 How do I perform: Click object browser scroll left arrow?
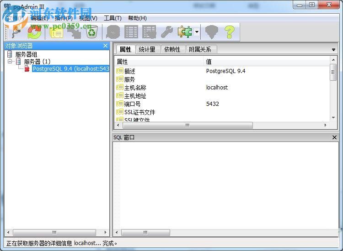pos(8,232)
